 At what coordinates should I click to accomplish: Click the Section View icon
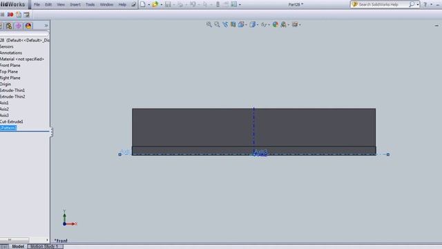233,25
